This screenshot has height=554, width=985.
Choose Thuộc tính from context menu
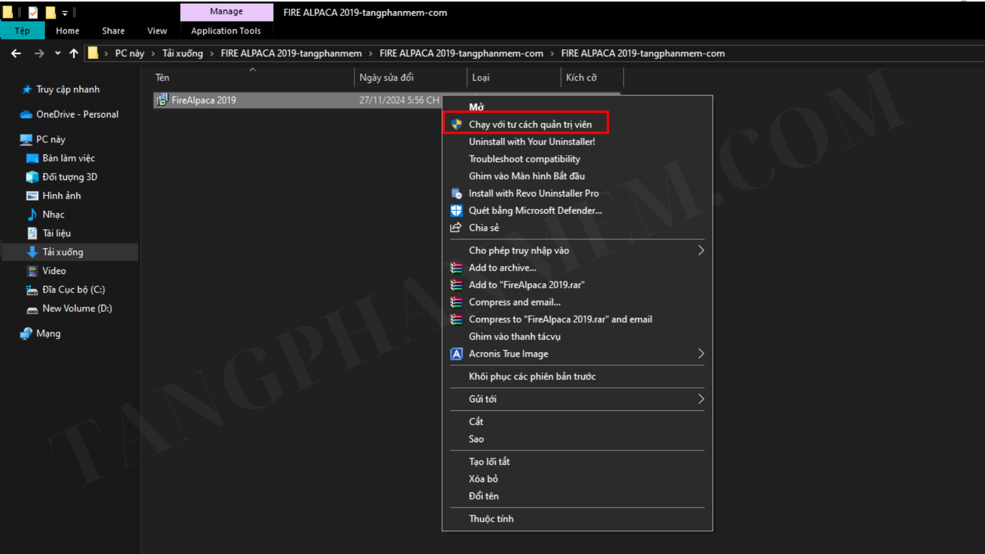(491, 519)
